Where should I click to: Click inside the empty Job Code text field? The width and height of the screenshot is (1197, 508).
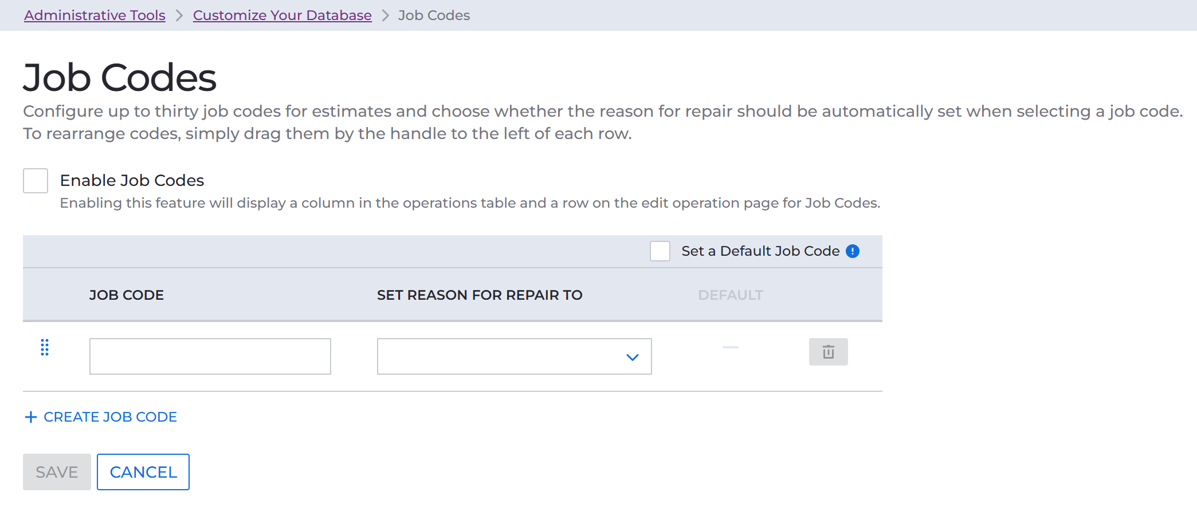pyautogui.click(x=210, y=356)
